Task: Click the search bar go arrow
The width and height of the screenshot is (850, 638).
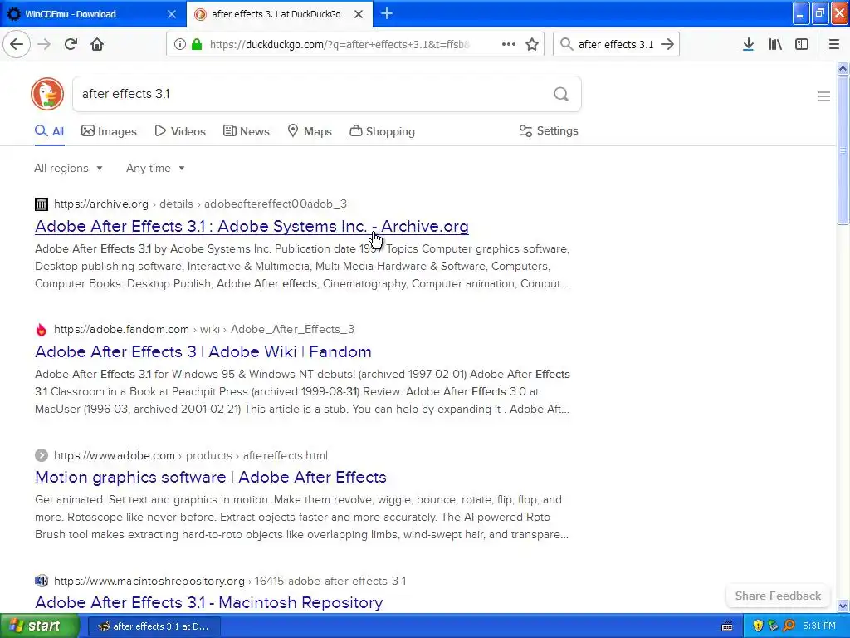Action: [667, 44]
